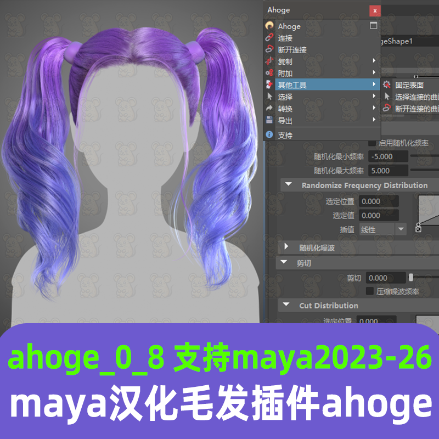Click the 剪切 slider handle

pyautogui.click(x=410, y=278)
